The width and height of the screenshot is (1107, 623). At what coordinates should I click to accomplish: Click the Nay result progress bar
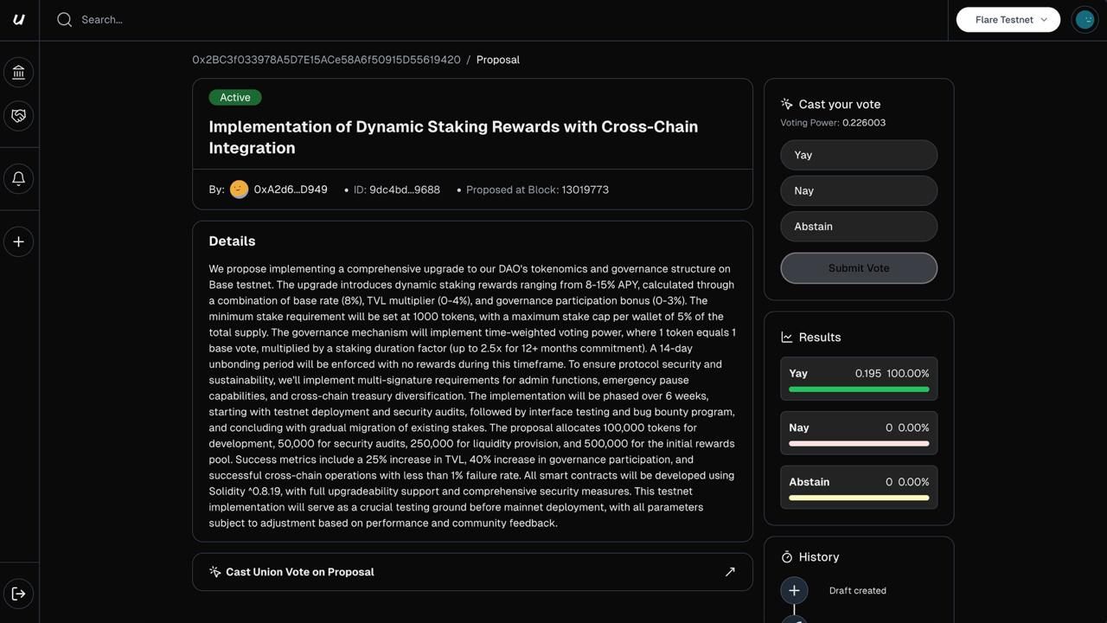coord(859,444)
